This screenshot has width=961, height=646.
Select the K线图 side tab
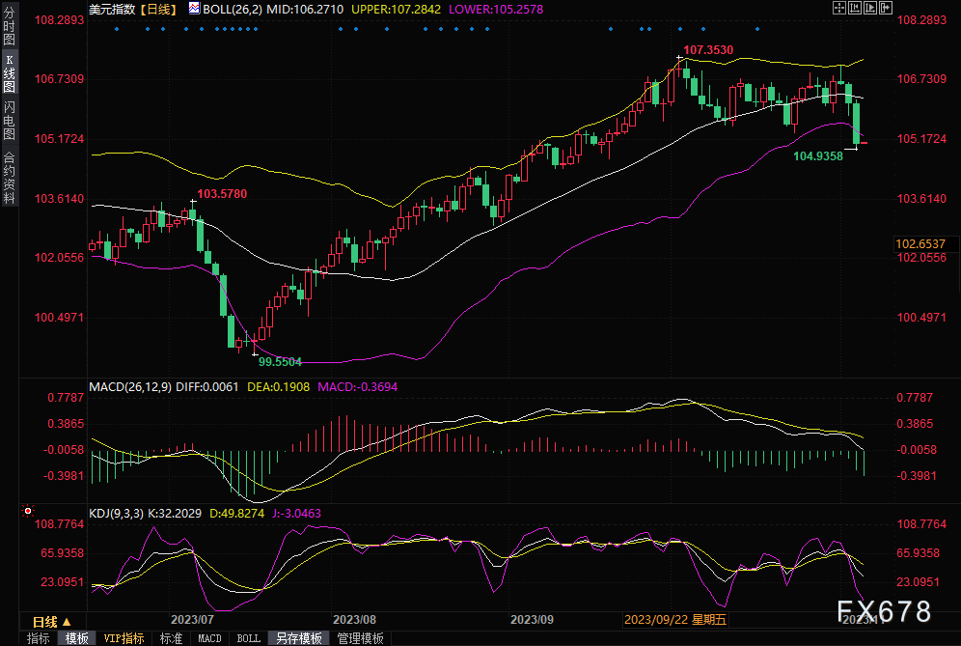10,73
